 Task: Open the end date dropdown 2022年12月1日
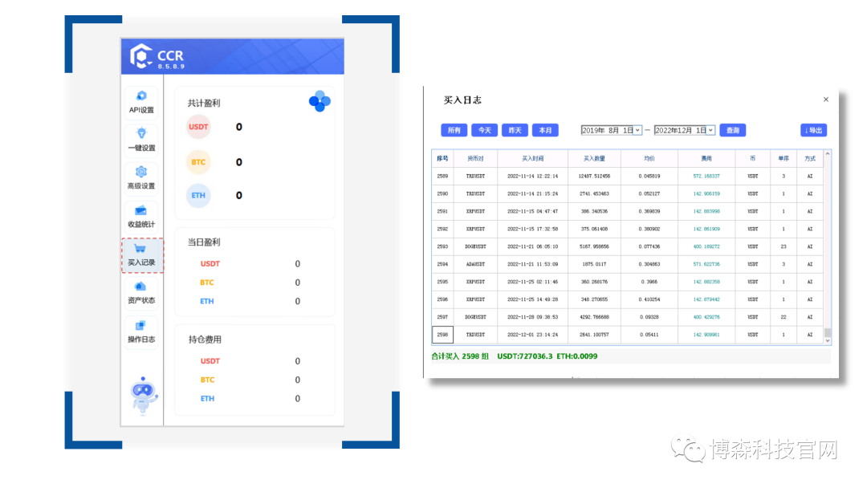pyautogui.click(x=710, y=130)
